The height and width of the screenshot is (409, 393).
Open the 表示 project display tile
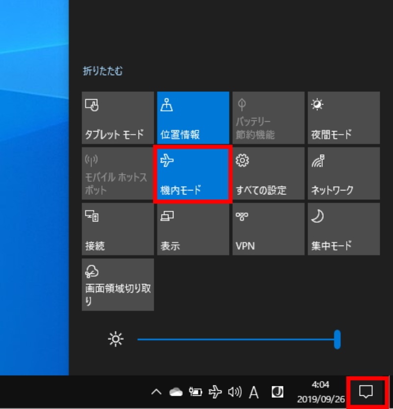coord(193,229)
